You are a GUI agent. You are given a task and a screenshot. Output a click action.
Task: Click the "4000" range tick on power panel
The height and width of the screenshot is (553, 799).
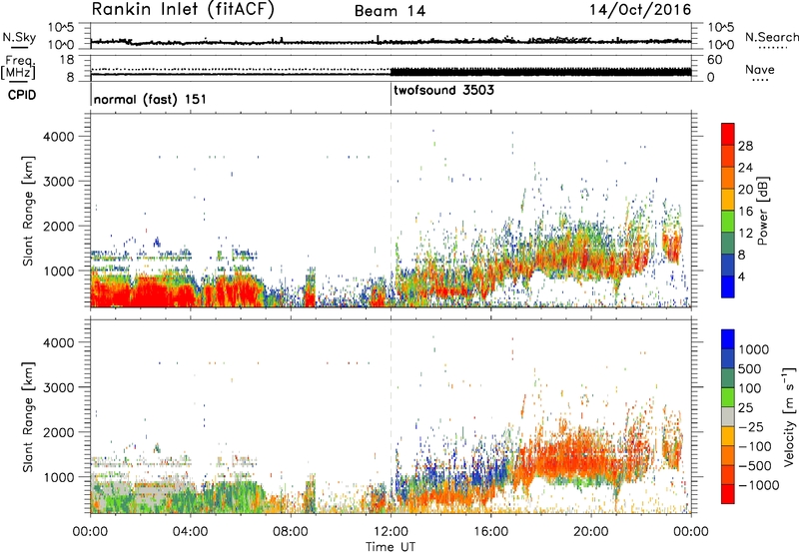[x=58, y=137]
